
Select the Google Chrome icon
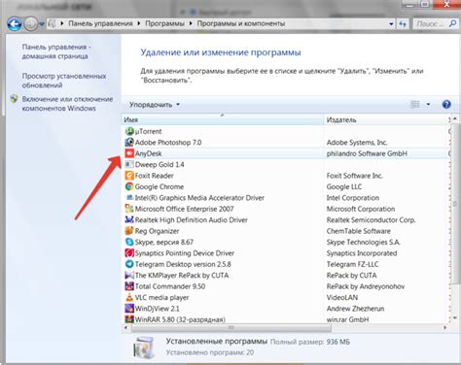[x=129, y=186]
